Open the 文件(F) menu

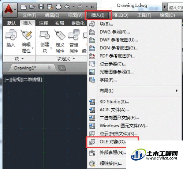(x=29, y=15)
